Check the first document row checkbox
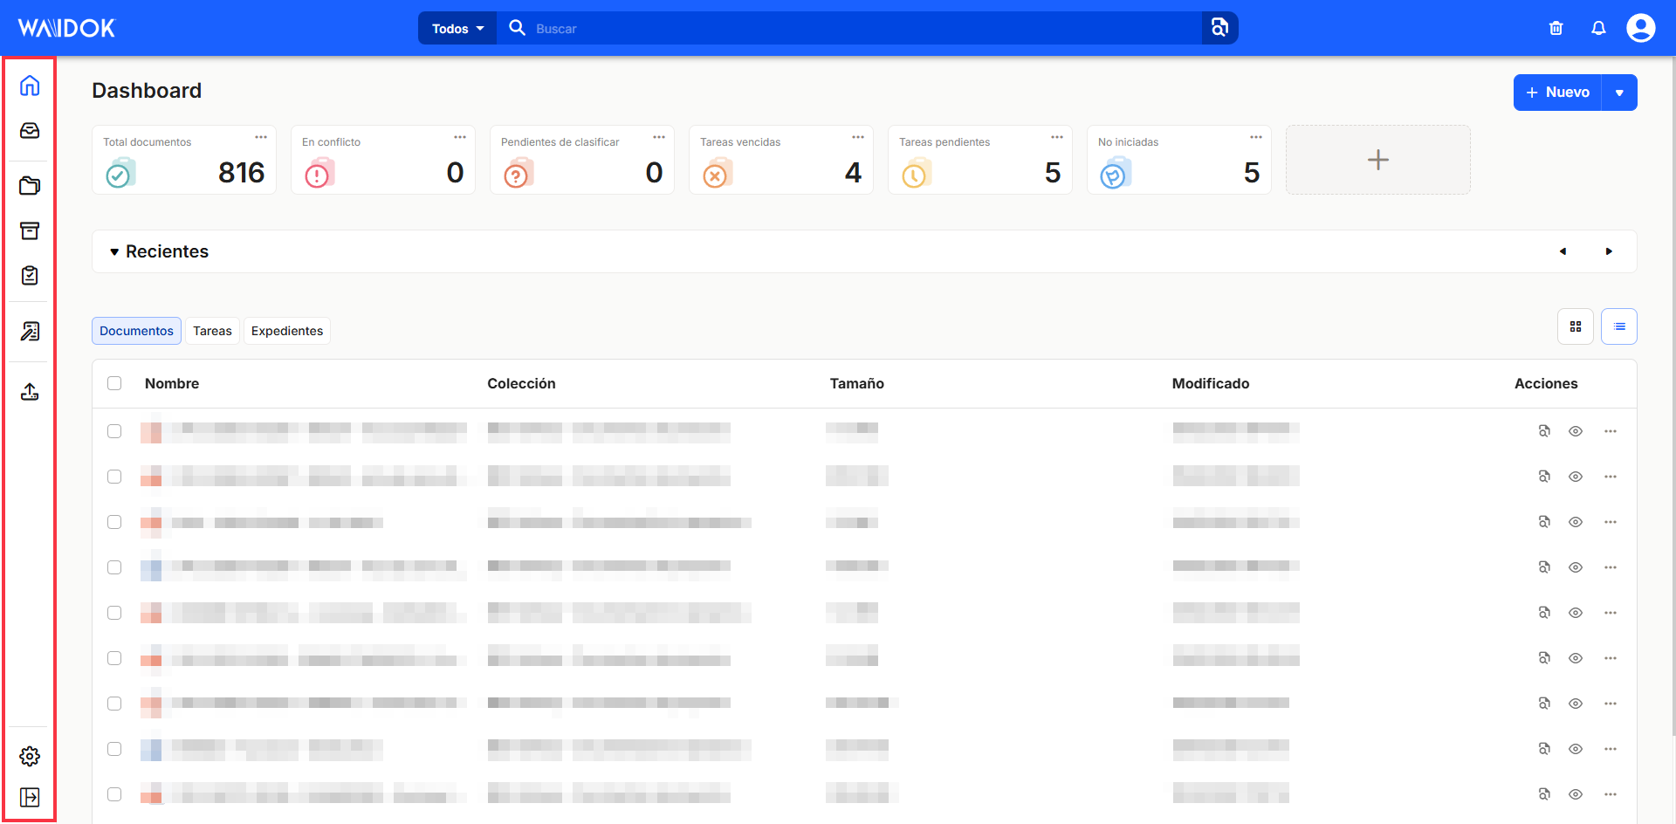The image size is (1676, 824). (x=114, y=431)
